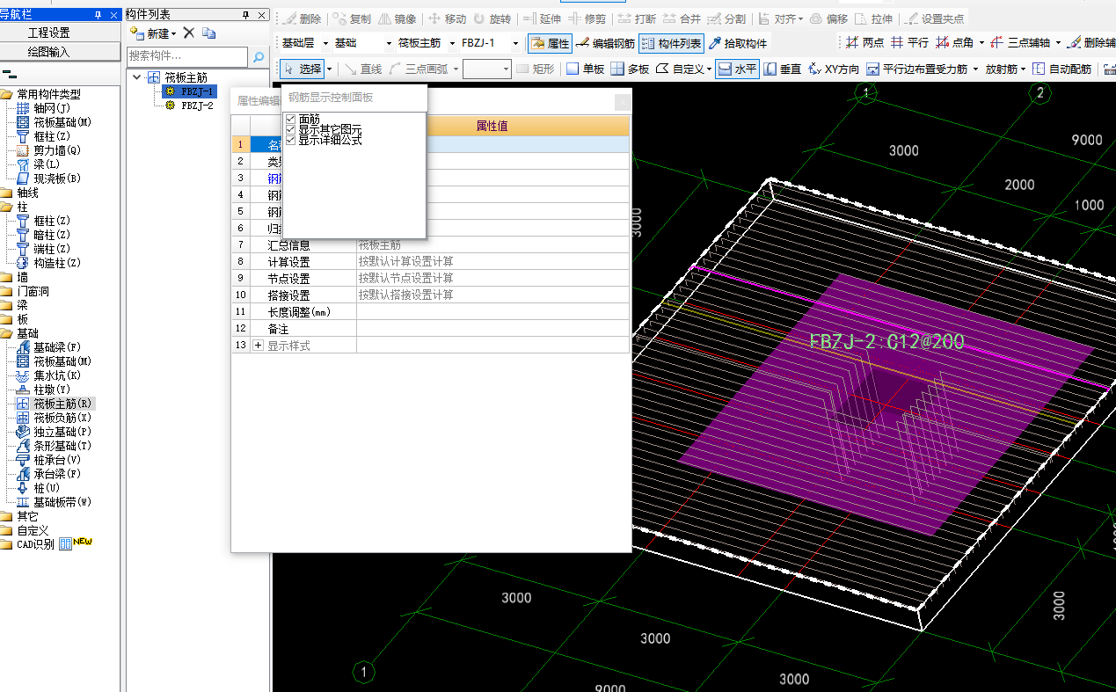This screenshot has width=1116, height=692.
Task: Activate 拾取构件 pick component tool
Action: coord(738,43)
